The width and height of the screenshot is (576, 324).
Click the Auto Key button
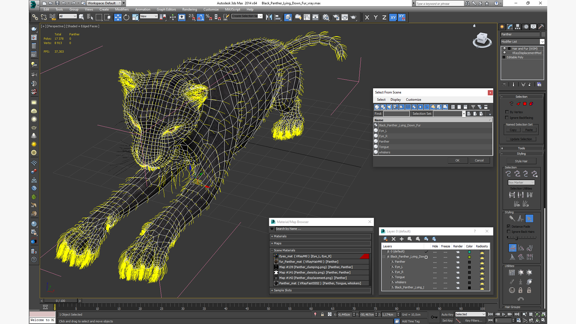click(x=447, y=314)
